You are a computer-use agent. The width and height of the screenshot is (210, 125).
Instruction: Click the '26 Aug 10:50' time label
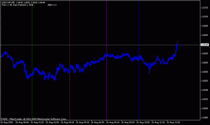(x=143, y=122)
